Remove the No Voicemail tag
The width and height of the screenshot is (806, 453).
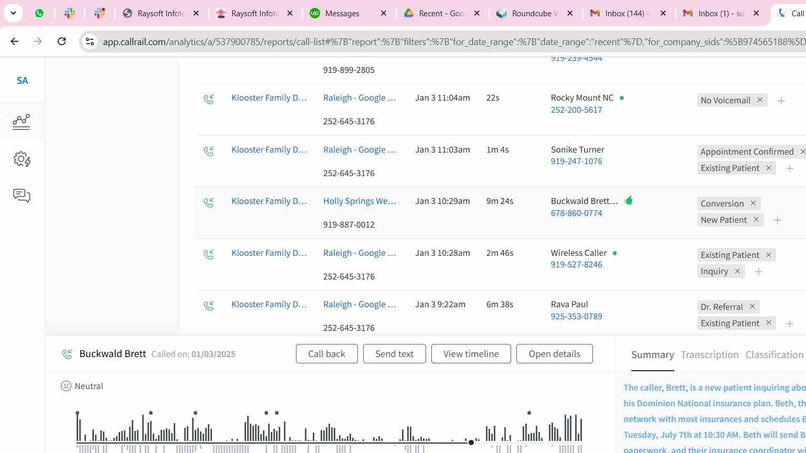tap(759, 100)
